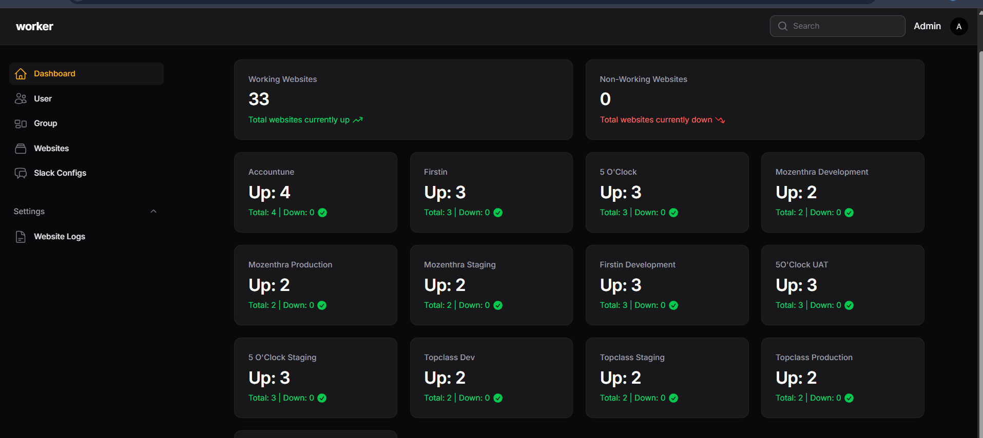
Task: Click the Website Logs document icon
Action: [21, 237]
